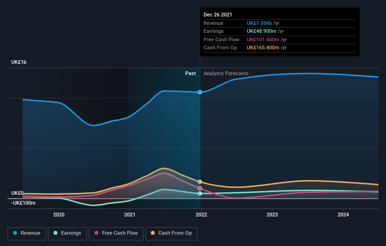Click the UK£48.900m earnings value in tooltip
The width and height of the screenshot is (386, 246).
coord(261,31)
